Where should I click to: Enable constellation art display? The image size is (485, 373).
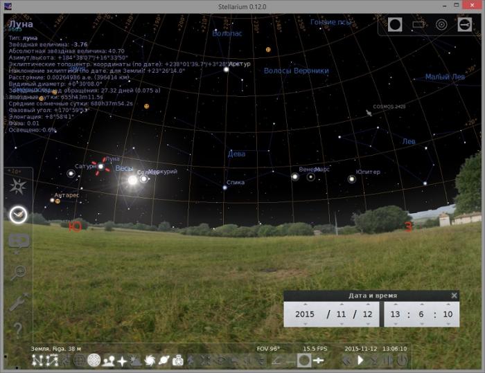click(66, 361)
